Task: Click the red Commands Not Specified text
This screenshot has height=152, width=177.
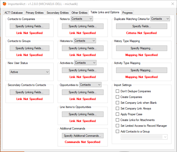Action: (x=82, y=142)
